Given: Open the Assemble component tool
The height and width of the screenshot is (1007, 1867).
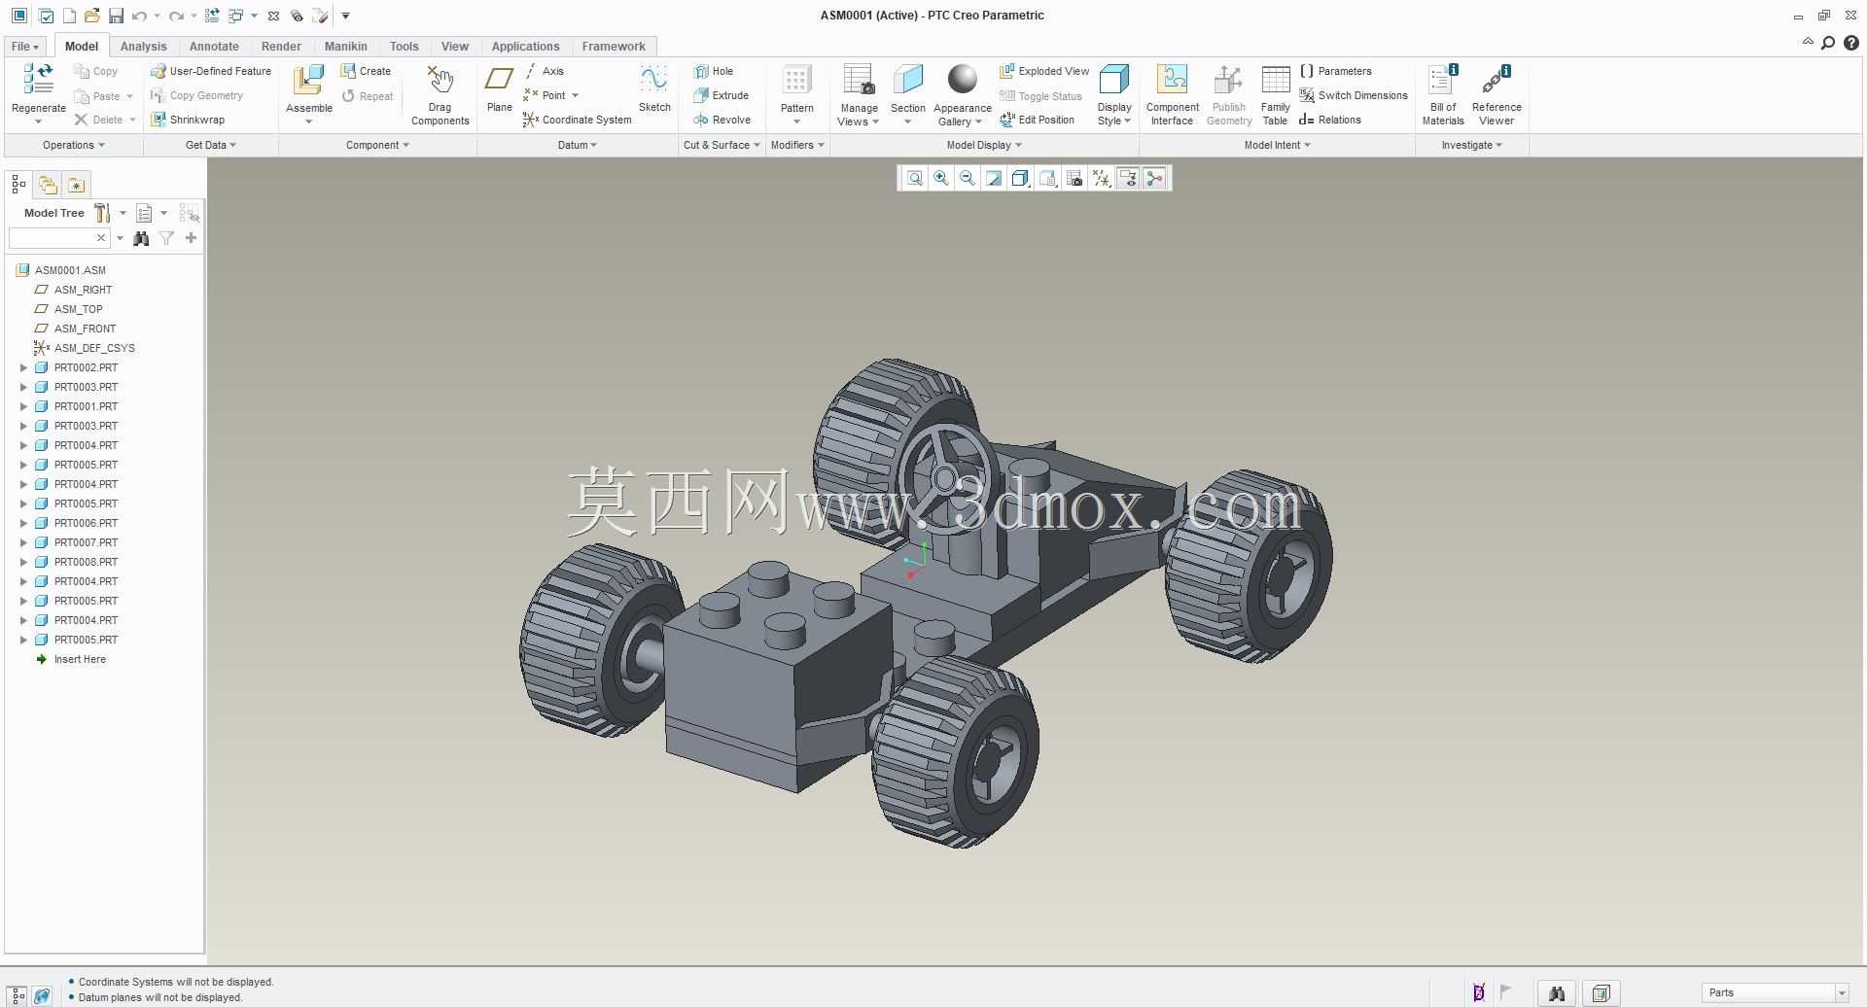Looking at the screenshot, I should click(309, 81).
